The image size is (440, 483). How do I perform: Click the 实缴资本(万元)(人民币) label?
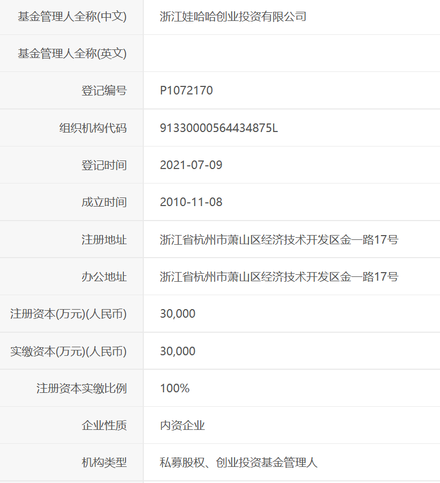(68, 351)
